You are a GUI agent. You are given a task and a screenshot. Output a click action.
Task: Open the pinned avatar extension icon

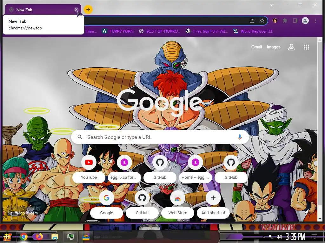click(275, 21)
